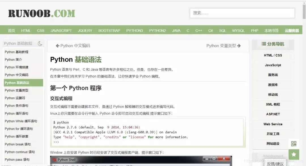Close the Python Shell window screenshot image

[224, 159]
